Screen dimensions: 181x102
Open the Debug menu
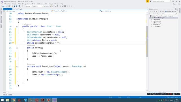(24, 4)
